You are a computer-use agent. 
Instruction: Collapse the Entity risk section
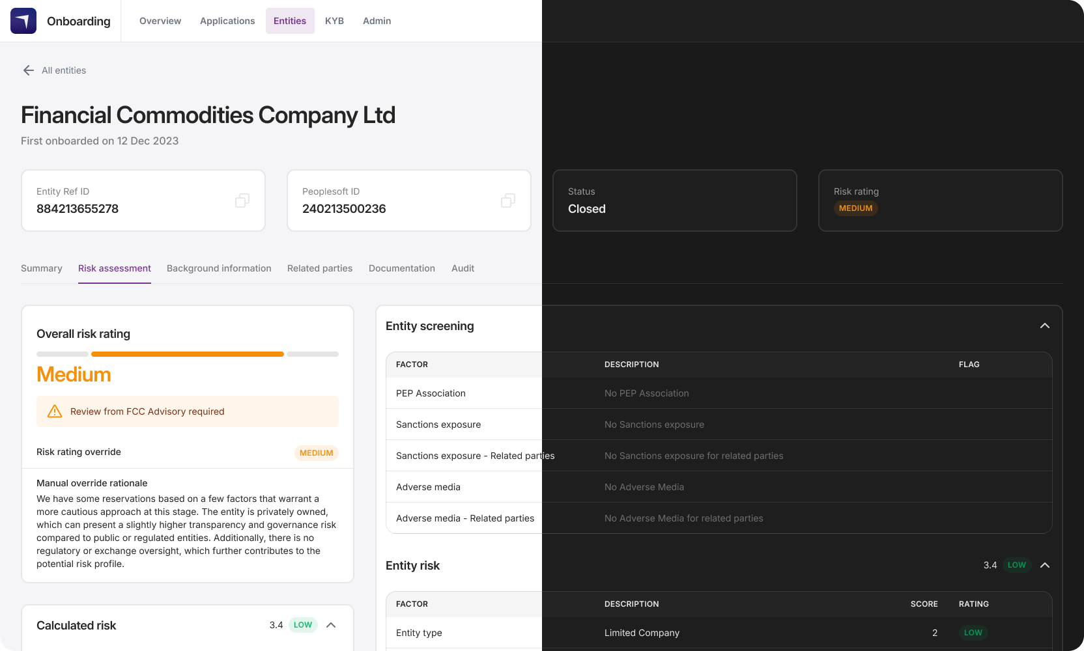1045,565
